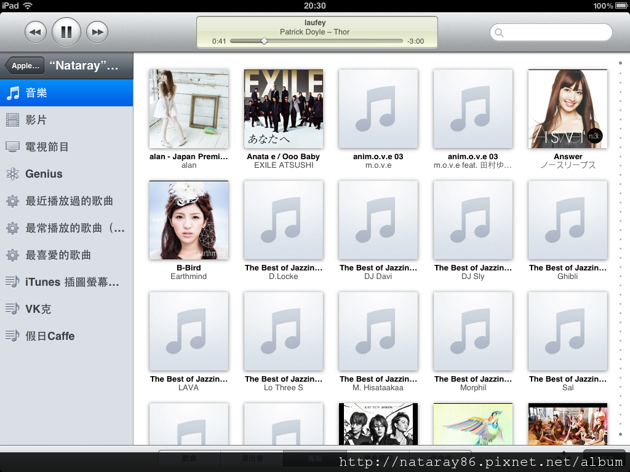Open anim.o.v.e 03 album by m.o.v.e

click(378, 109)
